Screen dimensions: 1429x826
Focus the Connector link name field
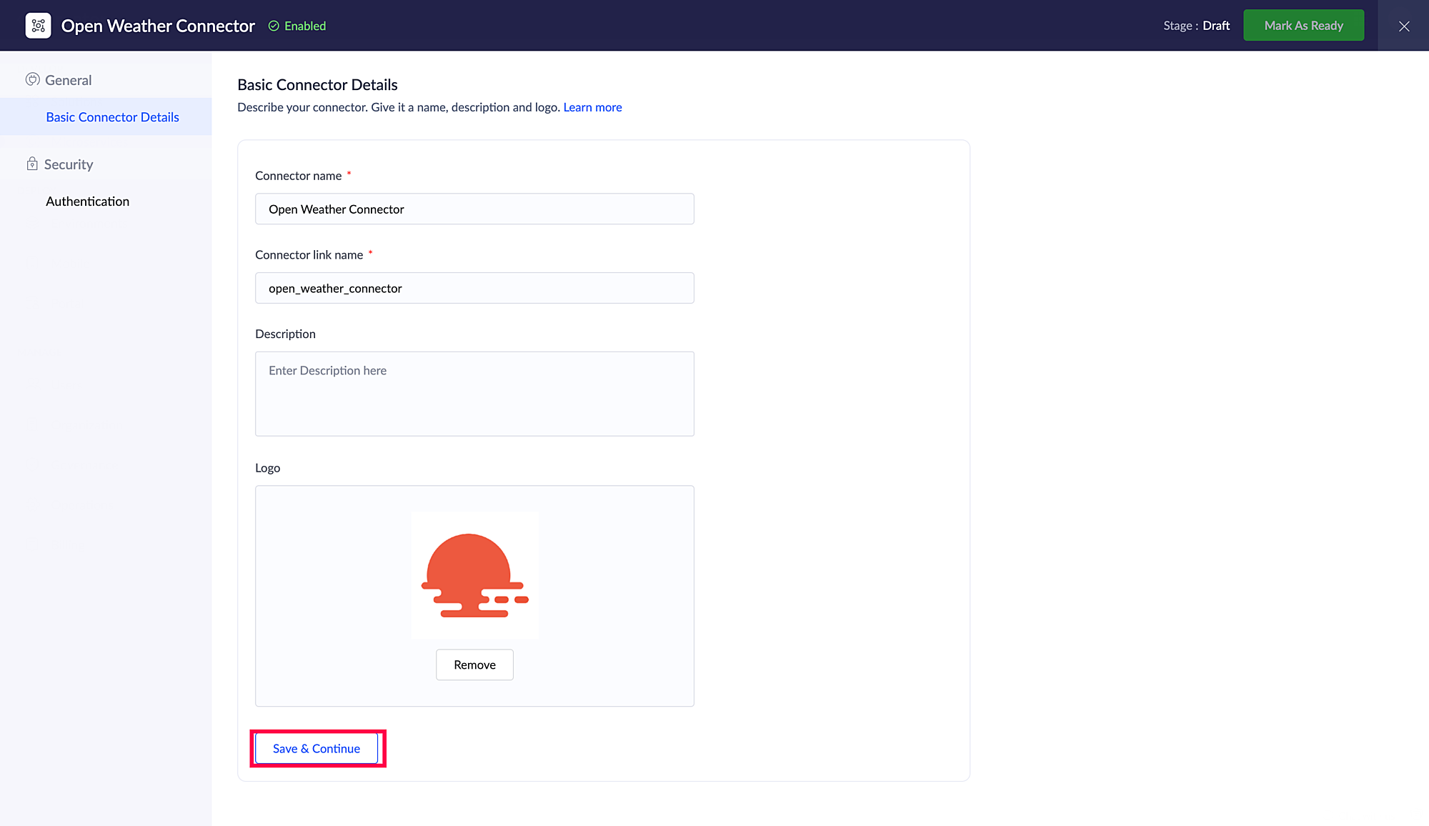(474, 288)
